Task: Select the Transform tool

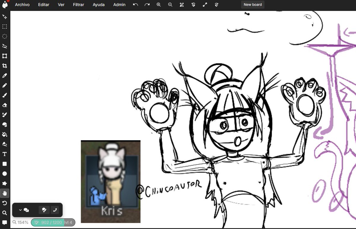Action: pos(5,56)
